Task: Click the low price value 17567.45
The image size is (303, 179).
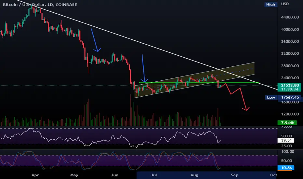Action: [290, 97]
